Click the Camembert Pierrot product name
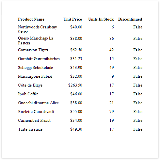Screen dimensions: 160x160 (34, 120)
